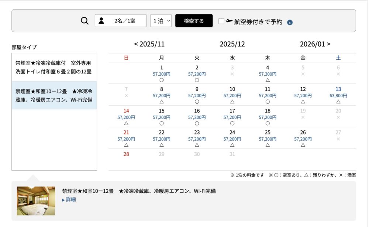
Task: Go to next month 2026/01
Action: [x=315, y=44]
